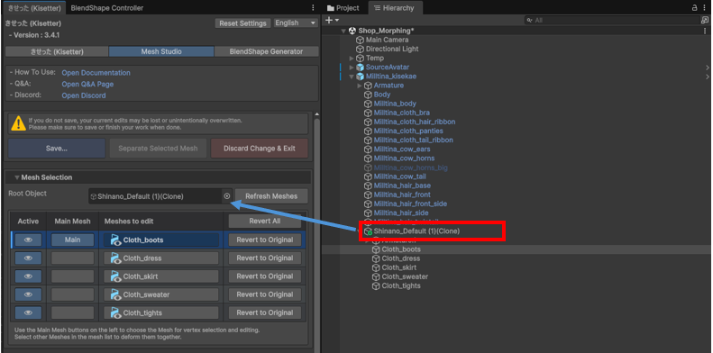The height and width of the screenshot is (353, 713).
Task: Revert Cloth_boots to Original
Action: click(x=265, y=240)
